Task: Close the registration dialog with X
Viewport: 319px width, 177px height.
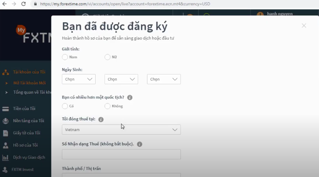Action: (x=304, y=25)
